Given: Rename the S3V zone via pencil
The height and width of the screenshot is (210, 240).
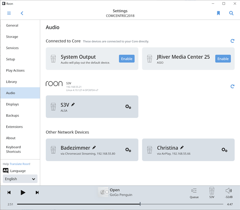Looking at the screenshot, I should 73,105.
